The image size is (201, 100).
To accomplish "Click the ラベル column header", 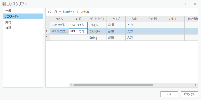I will coord(60,19).
